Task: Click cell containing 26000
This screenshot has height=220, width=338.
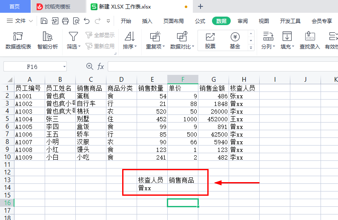Action: (213, 111)
